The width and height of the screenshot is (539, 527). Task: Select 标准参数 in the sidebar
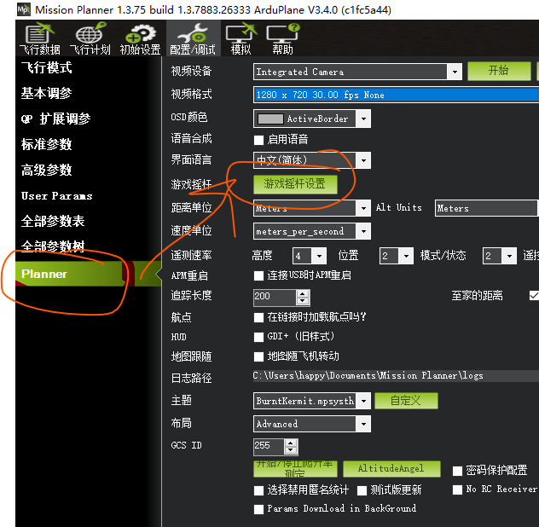tap(46, 144)
